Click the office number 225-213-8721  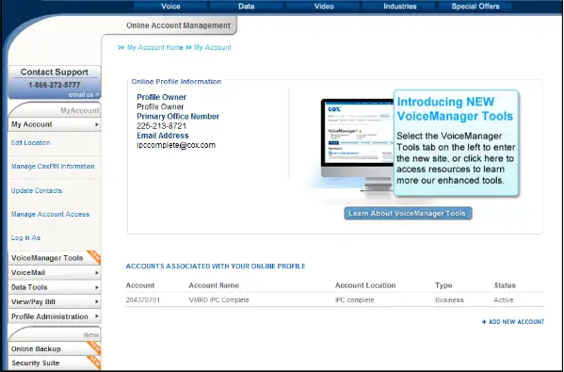coord(162,126)
